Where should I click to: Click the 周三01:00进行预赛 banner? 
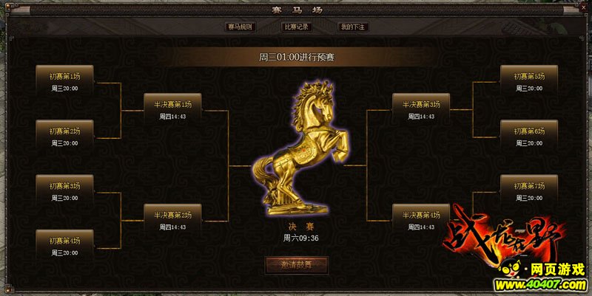click(x=297, y=58)
